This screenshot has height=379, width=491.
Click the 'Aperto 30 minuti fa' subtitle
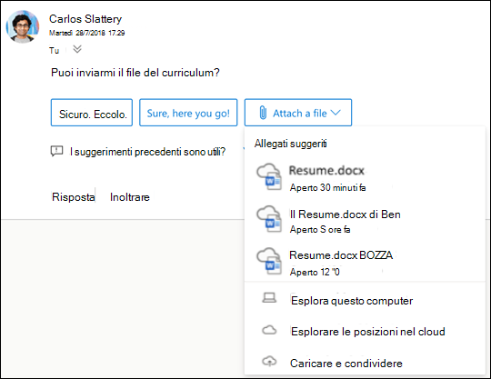click(x=327, y=187)
